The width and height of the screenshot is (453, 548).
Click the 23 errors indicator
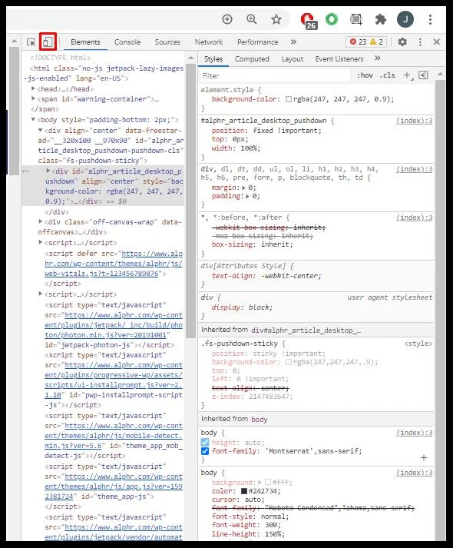tap(359, 42)
